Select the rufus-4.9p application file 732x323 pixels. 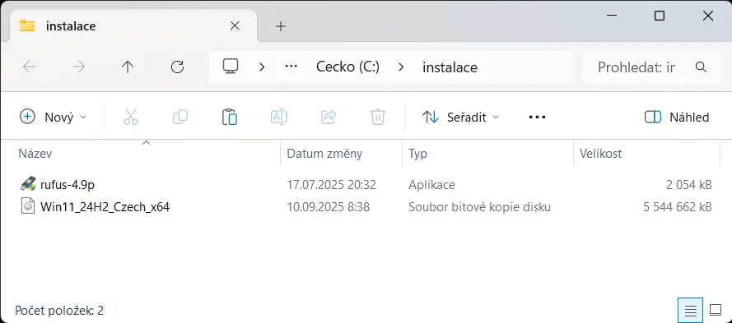click(68, 185)
